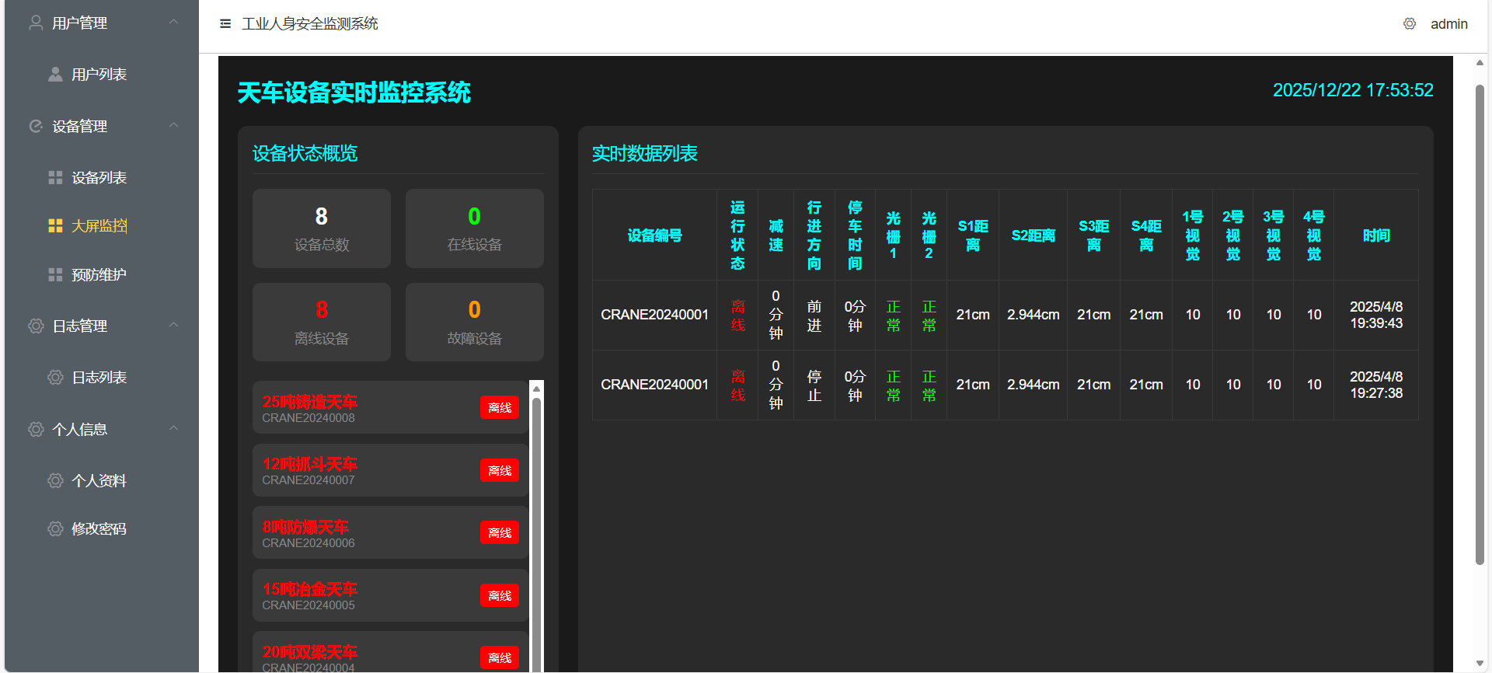Click the 实时数据列表 panel heading

click(644, 153)
